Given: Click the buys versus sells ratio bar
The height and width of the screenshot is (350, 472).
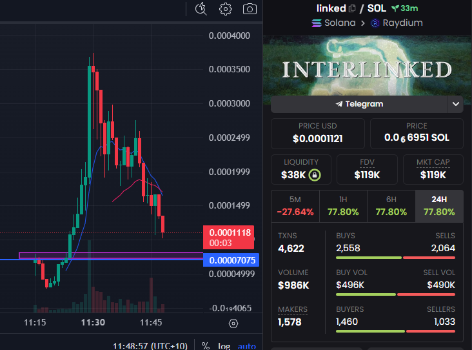Looking at the screenshot, I should click(395, 258).
